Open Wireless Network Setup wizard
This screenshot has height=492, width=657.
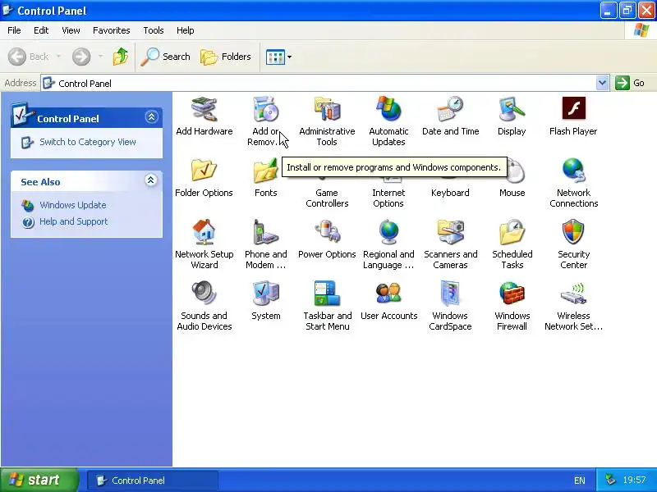click(x=573, y=306)
